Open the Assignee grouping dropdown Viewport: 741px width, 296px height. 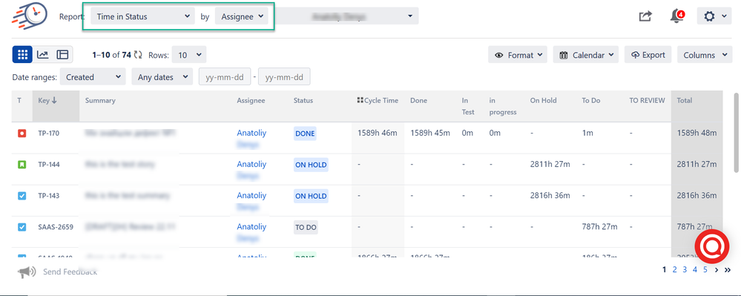[242, 16]
